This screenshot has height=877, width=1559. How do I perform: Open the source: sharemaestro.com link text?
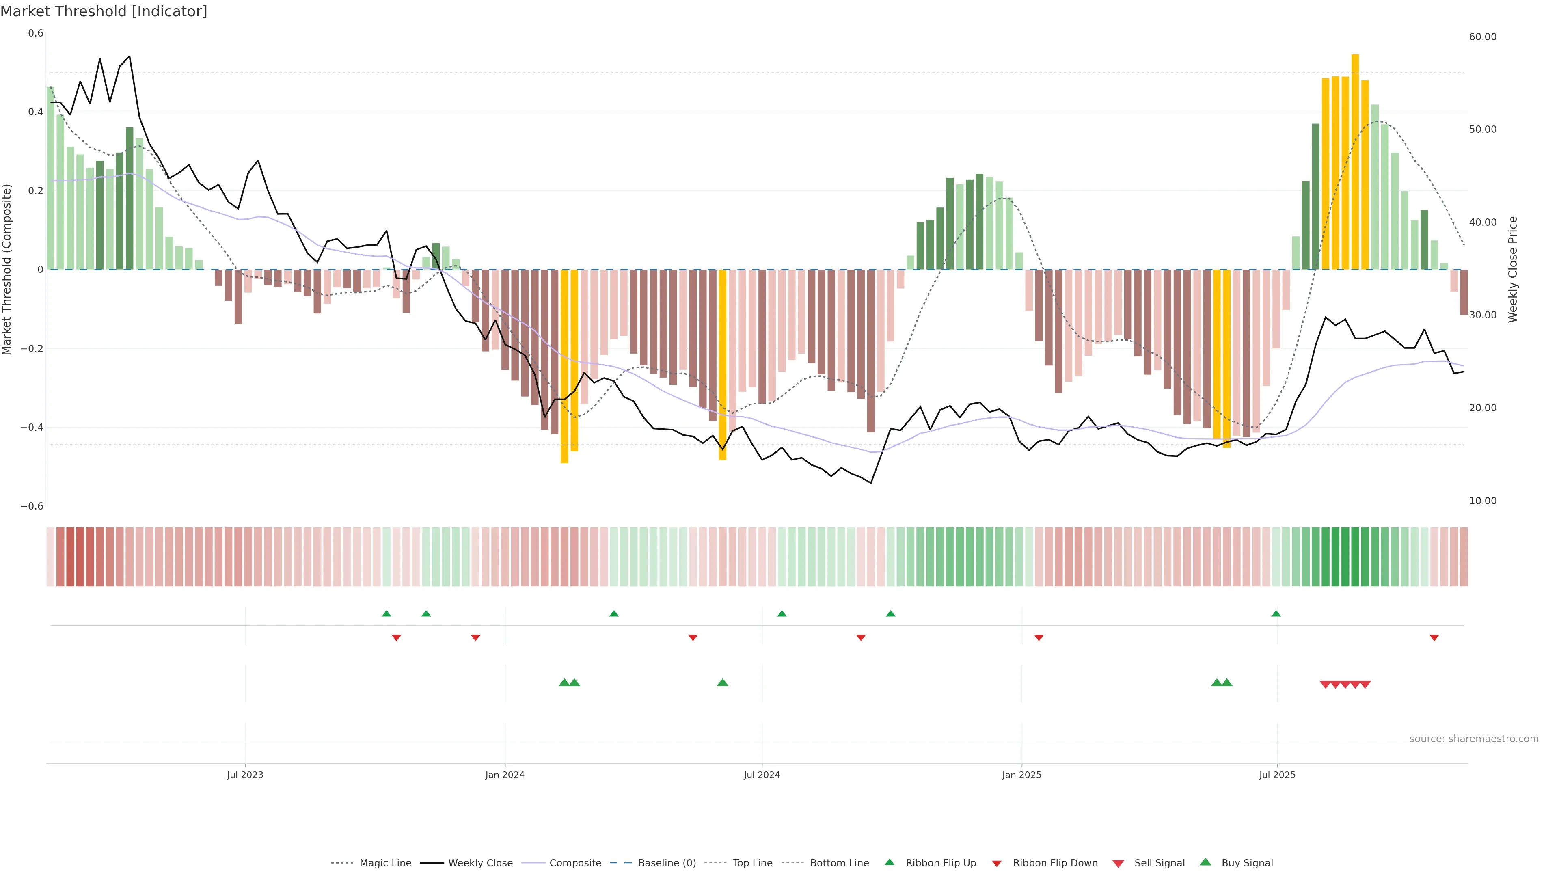[x=1474, y=739]
